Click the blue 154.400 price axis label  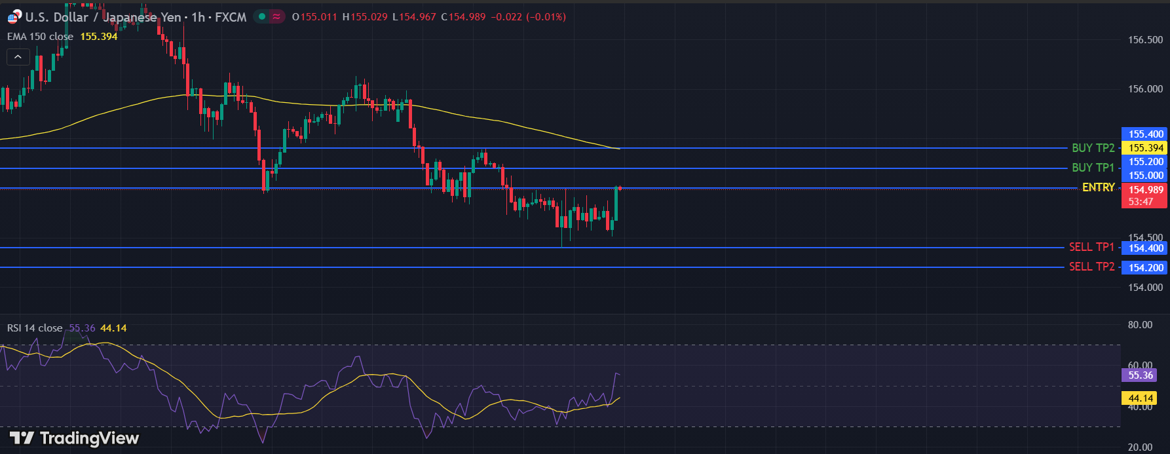coord(1145,248)
